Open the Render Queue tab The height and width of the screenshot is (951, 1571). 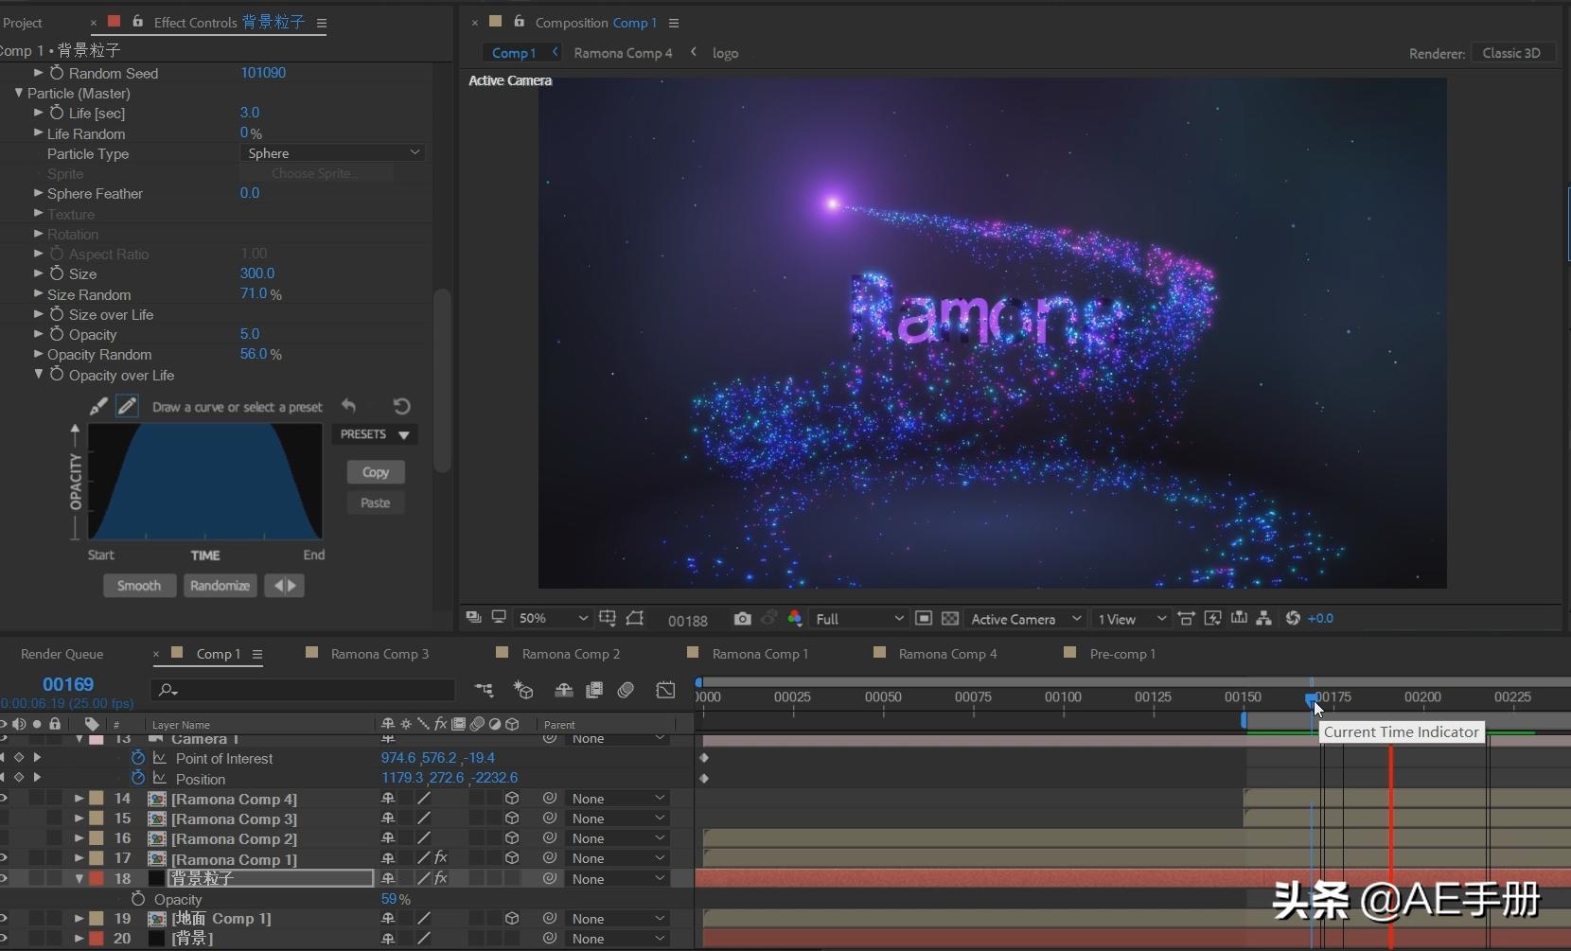(62, 654)
